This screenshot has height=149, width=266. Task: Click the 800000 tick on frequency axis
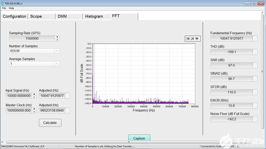tap(195, 107)
